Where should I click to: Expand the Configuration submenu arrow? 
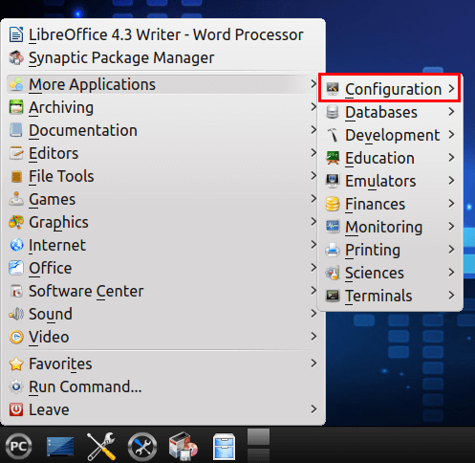(451, 89)
